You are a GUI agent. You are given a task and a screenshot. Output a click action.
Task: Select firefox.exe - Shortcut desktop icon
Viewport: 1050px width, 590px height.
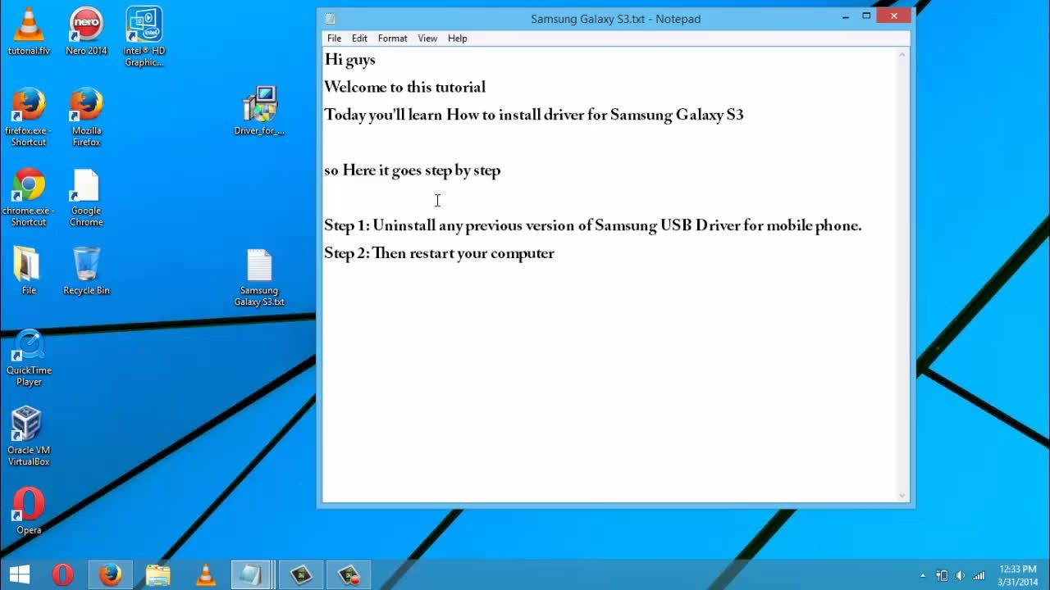coord(29,116)
